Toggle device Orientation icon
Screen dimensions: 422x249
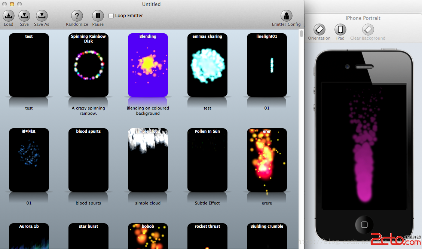319,30
